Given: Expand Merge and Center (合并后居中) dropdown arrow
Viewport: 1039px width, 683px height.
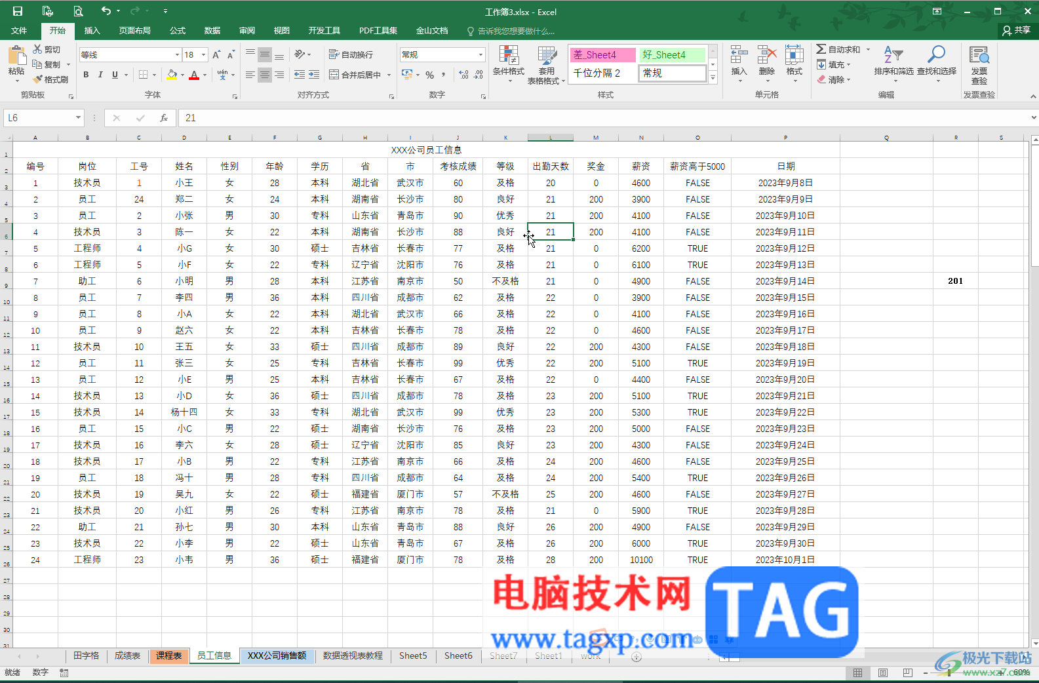Looking at the screenshot, I should tap(389, 75).
